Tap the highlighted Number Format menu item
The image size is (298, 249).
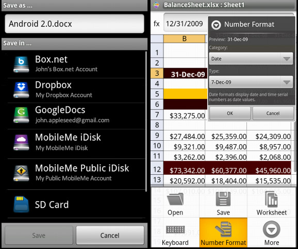[x=223, y=233]
